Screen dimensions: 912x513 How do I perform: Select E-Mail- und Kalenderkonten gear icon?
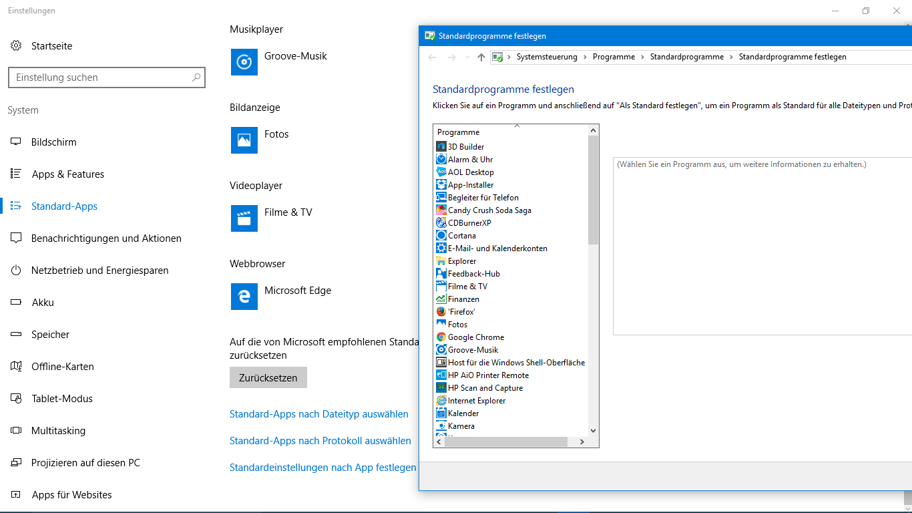pyautogui.click(x=441, y=248)
